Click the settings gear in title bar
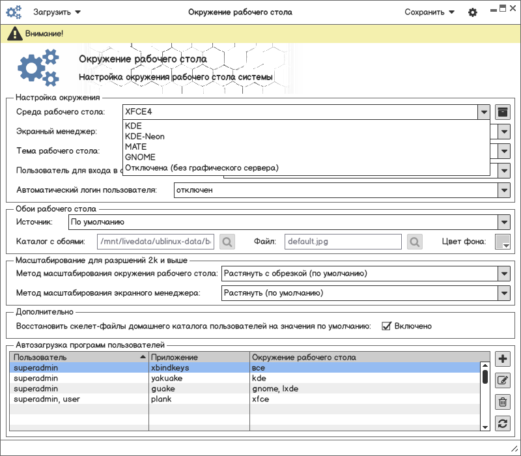Image resolution: width=521 pixels, height=456 pixels. [473, 12]
